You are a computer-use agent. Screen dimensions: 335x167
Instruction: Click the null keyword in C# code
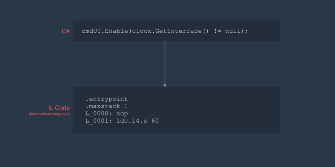[233, 31]
